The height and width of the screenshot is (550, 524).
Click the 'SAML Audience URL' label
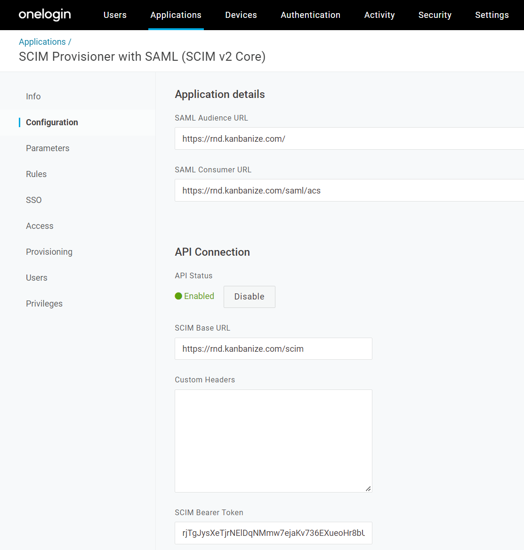(211, 118)
